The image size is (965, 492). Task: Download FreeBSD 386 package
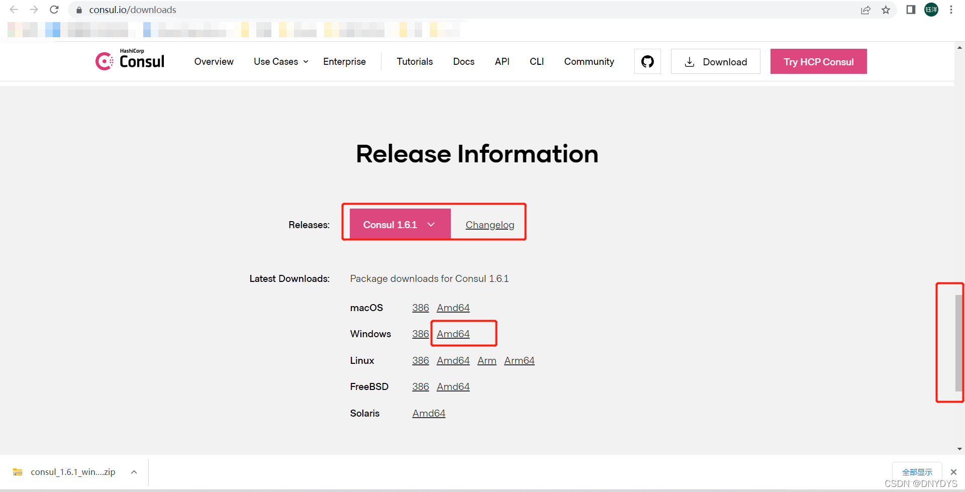click(420, 386)
